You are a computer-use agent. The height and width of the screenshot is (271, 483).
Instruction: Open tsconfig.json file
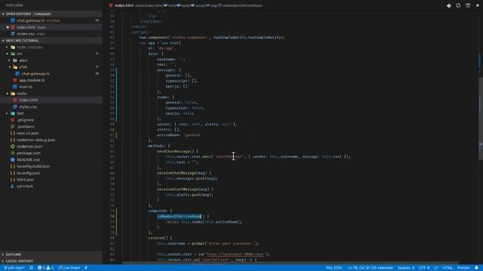(29, 173)
